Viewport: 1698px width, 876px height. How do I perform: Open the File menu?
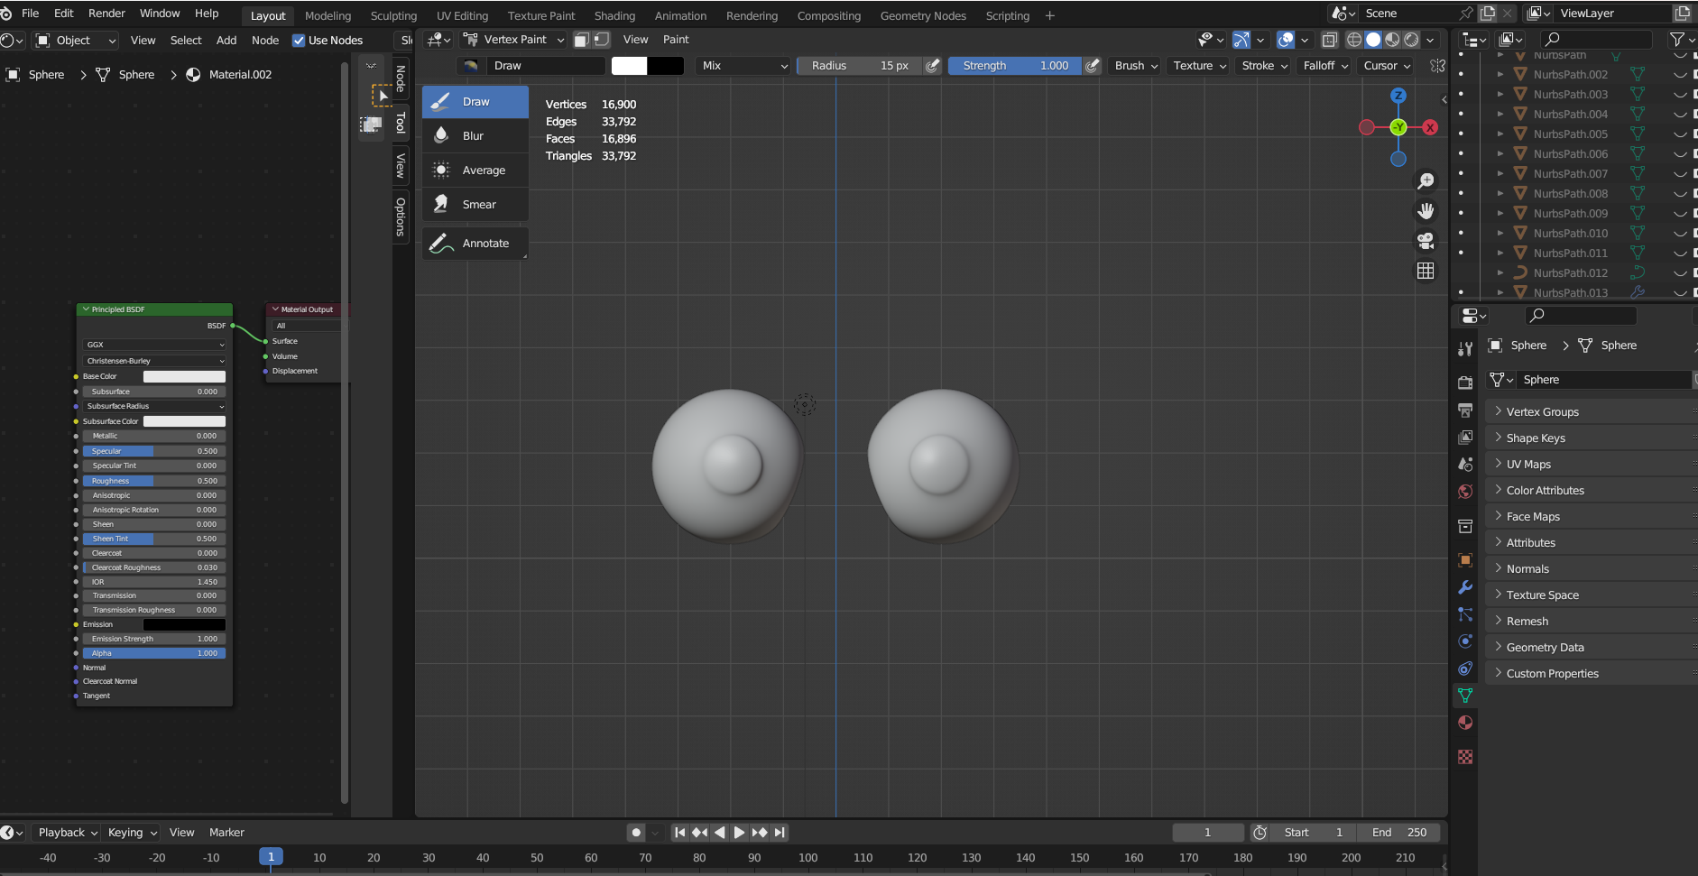click(x=30, y=14)
